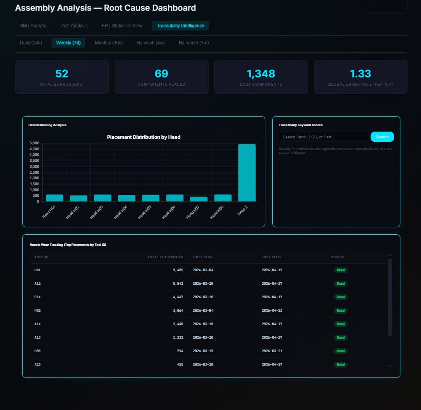Click the Head Z bar in chart
421x410 pixels.
(x=247, y=172)
